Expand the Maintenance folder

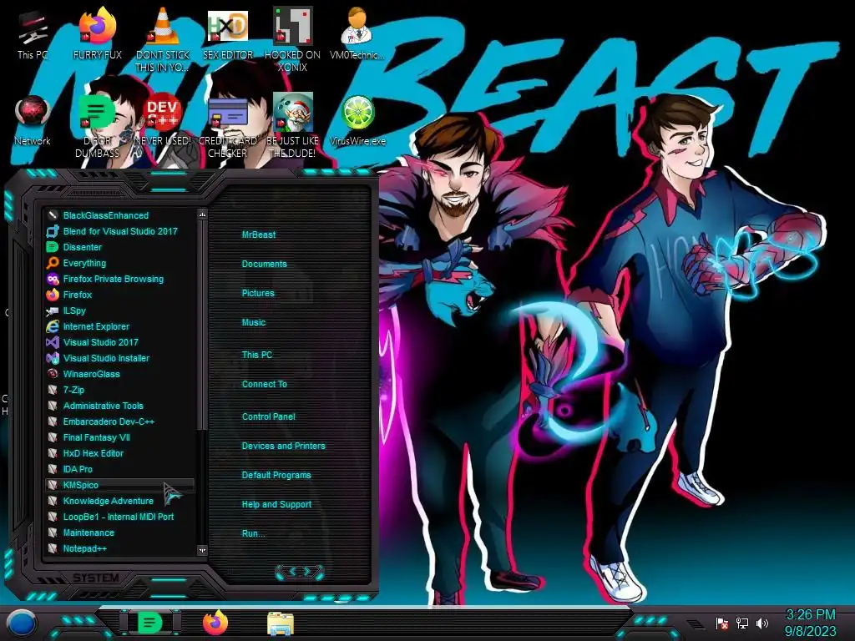click(120, 532)
